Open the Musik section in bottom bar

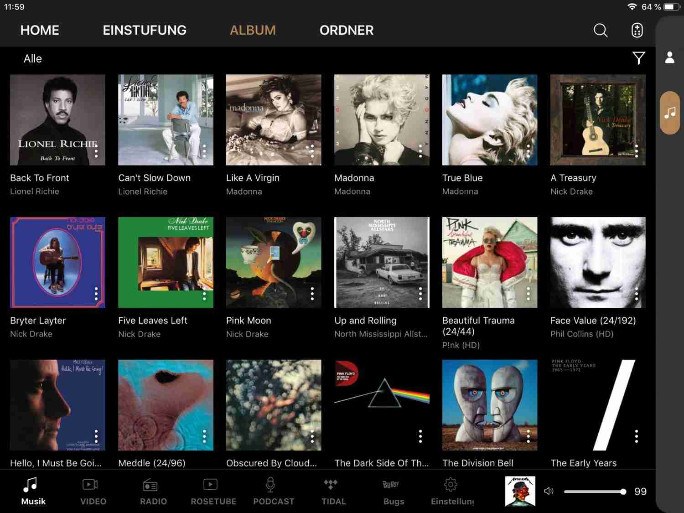click(33, 492)
